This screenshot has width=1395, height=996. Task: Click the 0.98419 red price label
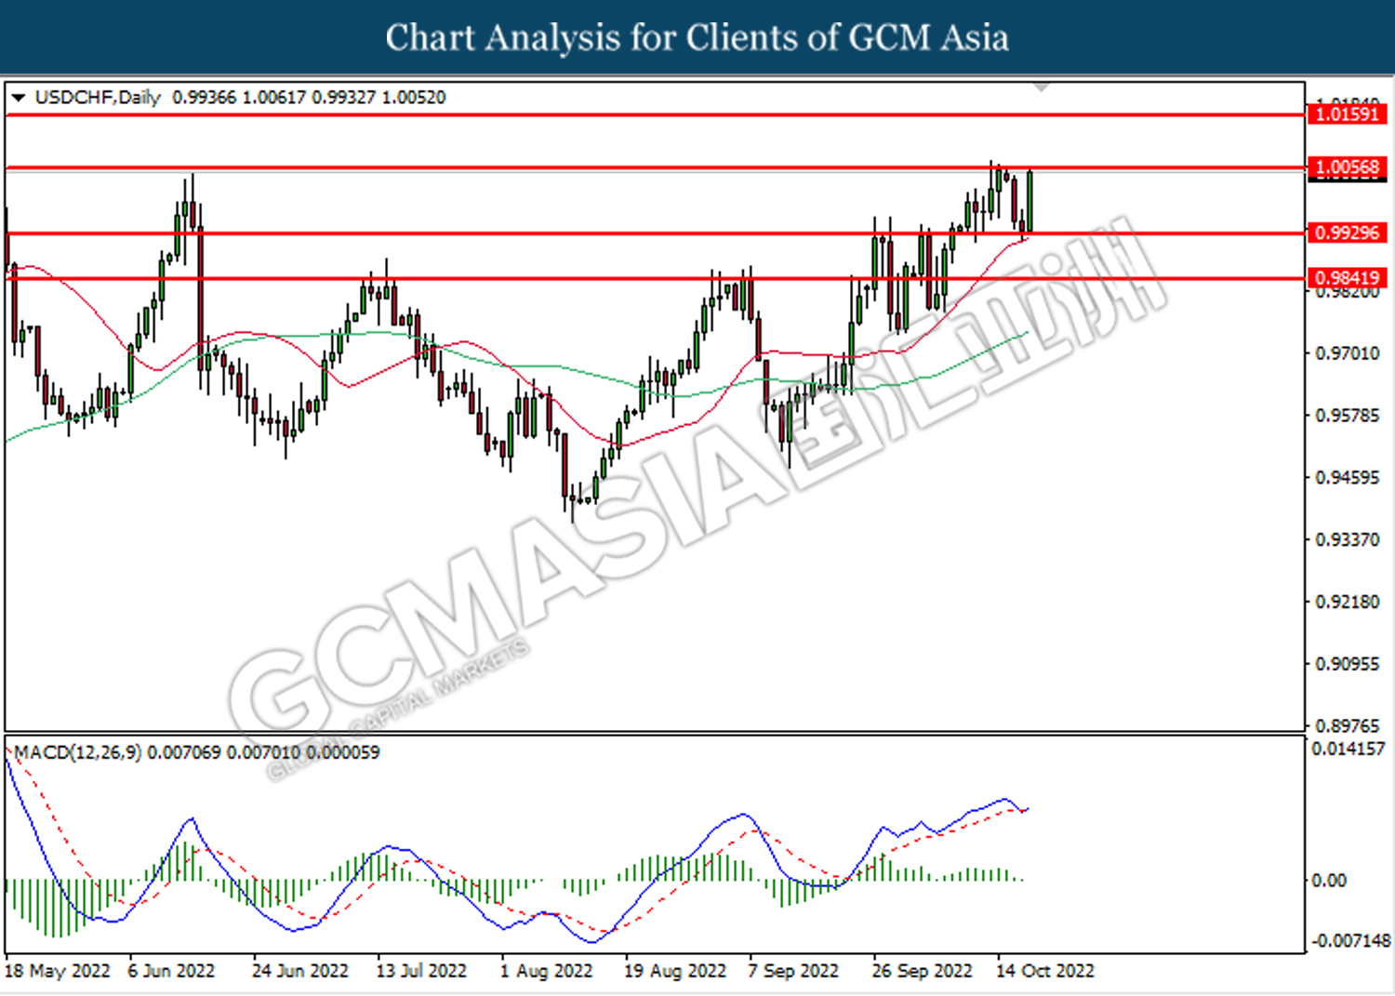(1347, 277)
